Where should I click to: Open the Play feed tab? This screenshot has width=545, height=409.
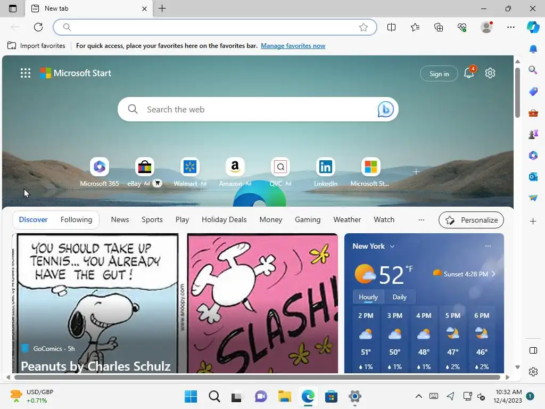pyautogui.click(x=182, y=219)
